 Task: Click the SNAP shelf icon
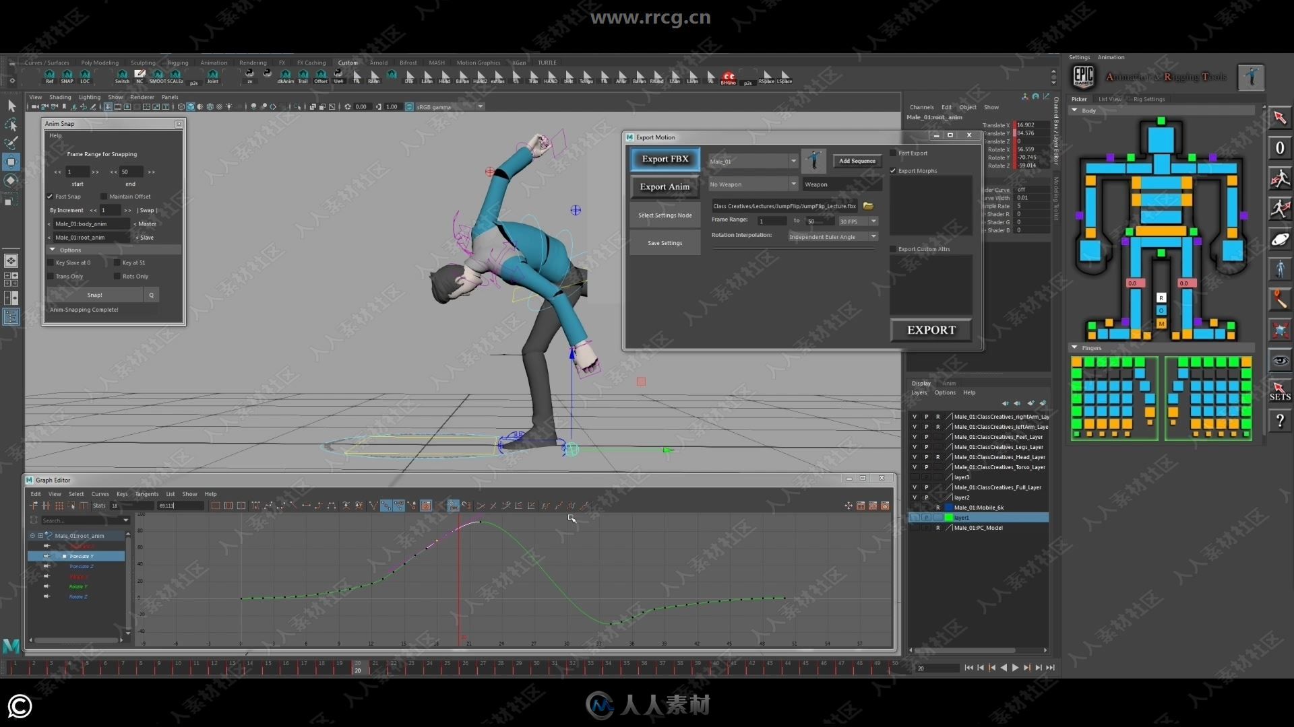click(67, 76)
